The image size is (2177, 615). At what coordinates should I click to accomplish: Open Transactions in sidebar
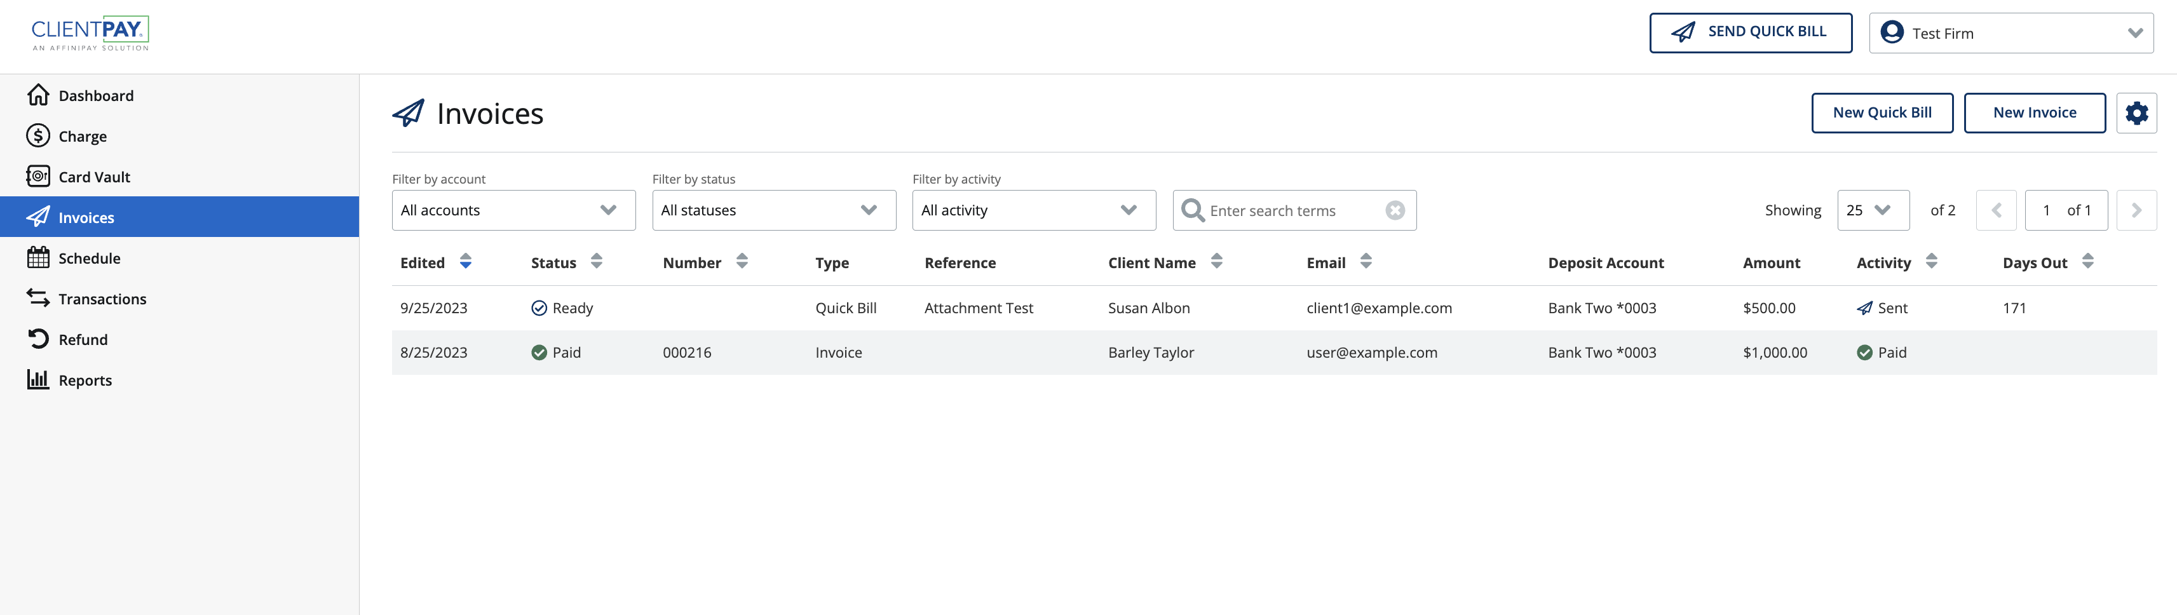[179, 298]
